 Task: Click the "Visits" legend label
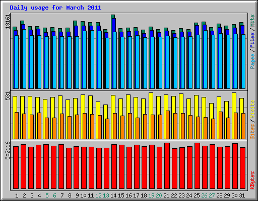coord(252,109)
